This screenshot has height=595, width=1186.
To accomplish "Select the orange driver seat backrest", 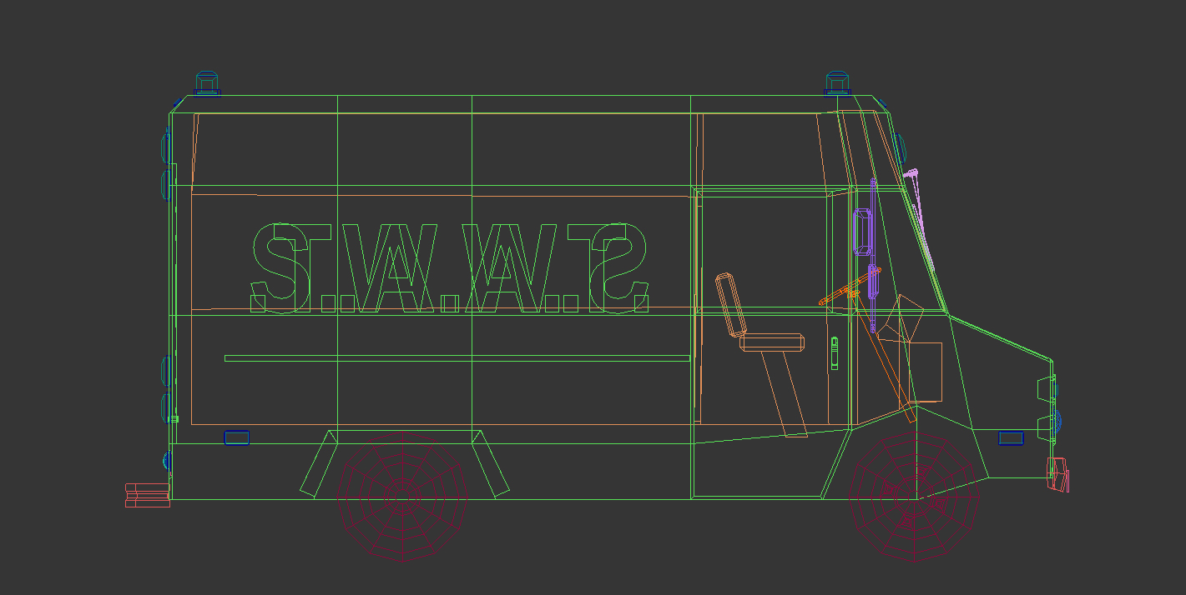I will click(729, 304).
